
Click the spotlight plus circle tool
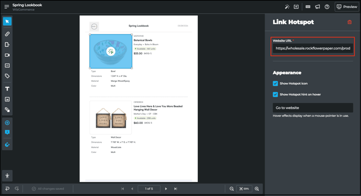coord(7,123)
